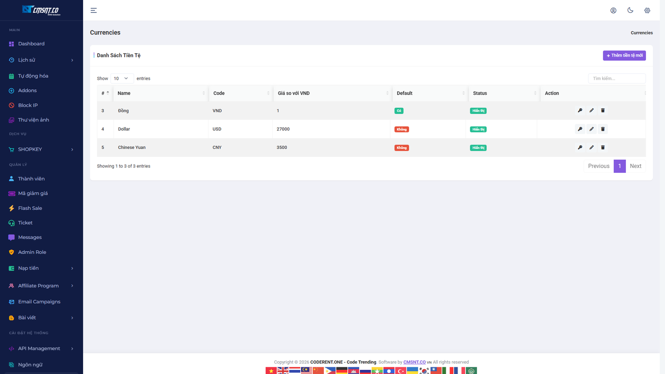
Task: Open the user account icon
Action: pyautogui.click(x=613, y=10)
